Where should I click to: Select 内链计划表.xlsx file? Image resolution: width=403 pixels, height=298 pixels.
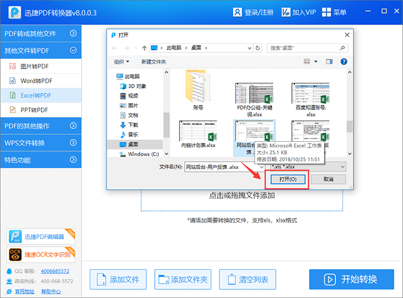198,134
